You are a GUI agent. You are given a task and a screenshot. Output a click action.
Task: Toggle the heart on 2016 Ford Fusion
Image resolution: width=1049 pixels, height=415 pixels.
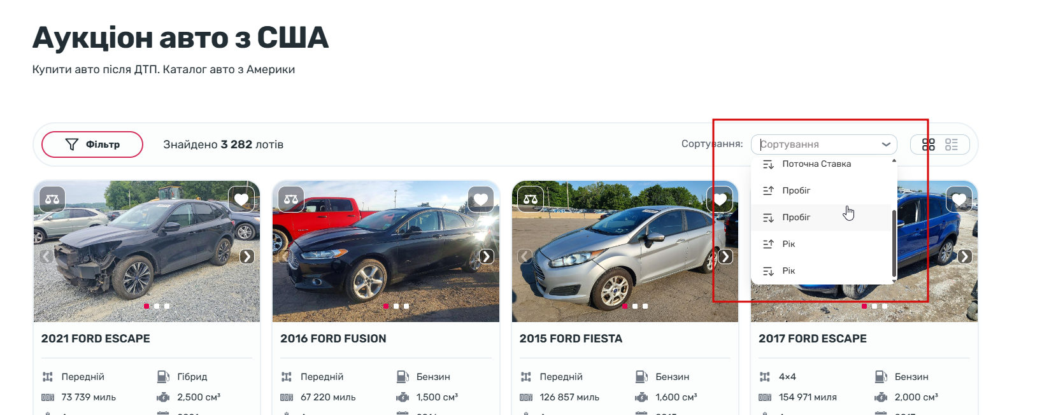click(x=481, y=199)
